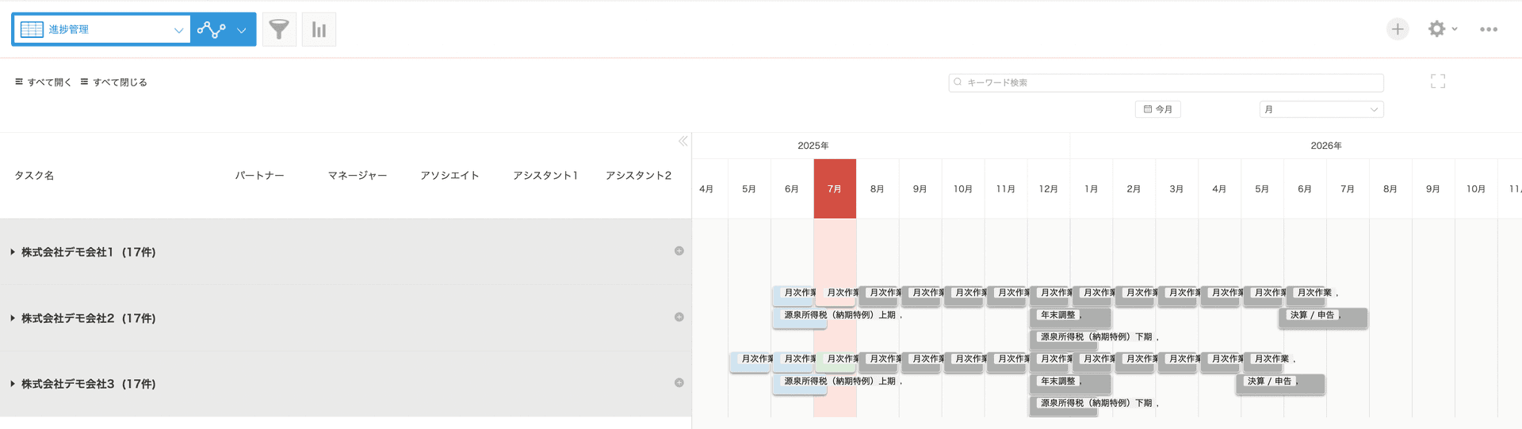This screenshot has width=1522, height=429.
Task: Open the 進捗管理 view selector
Action: point(101,29)
